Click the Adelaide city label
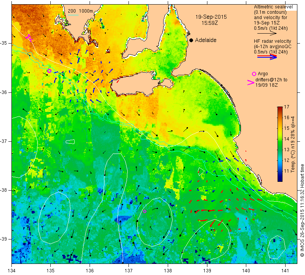 tap(205, 40)
